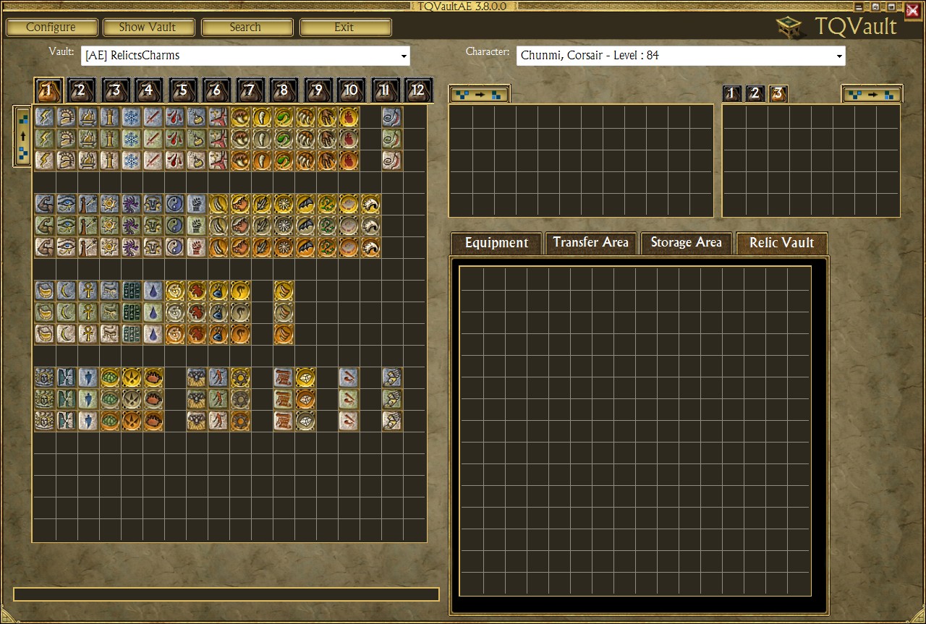Screen dimensions: 926x624
Task: Select the Relic Vault tab
Action: (x=781, y=243)
